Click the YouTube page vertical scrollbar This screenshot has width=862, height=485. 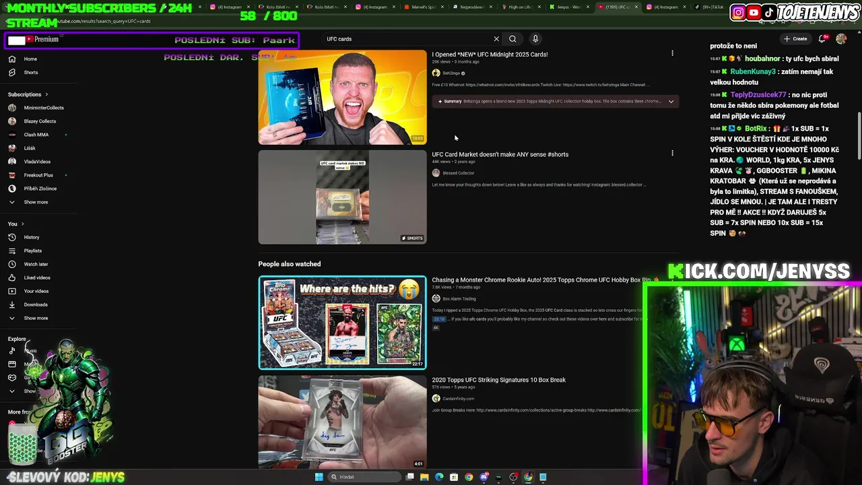858,135
